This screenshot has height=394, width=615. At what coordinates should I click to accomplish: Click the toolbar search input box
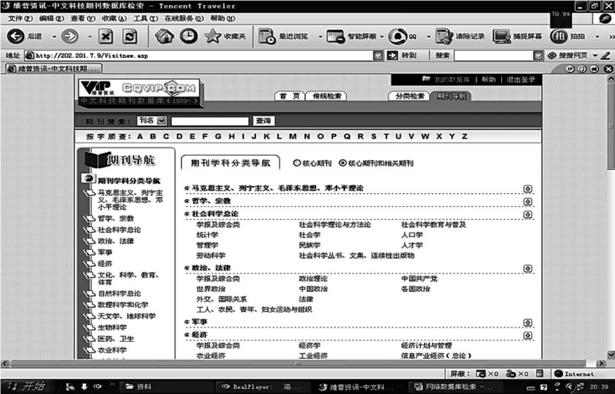coord(494,56)
